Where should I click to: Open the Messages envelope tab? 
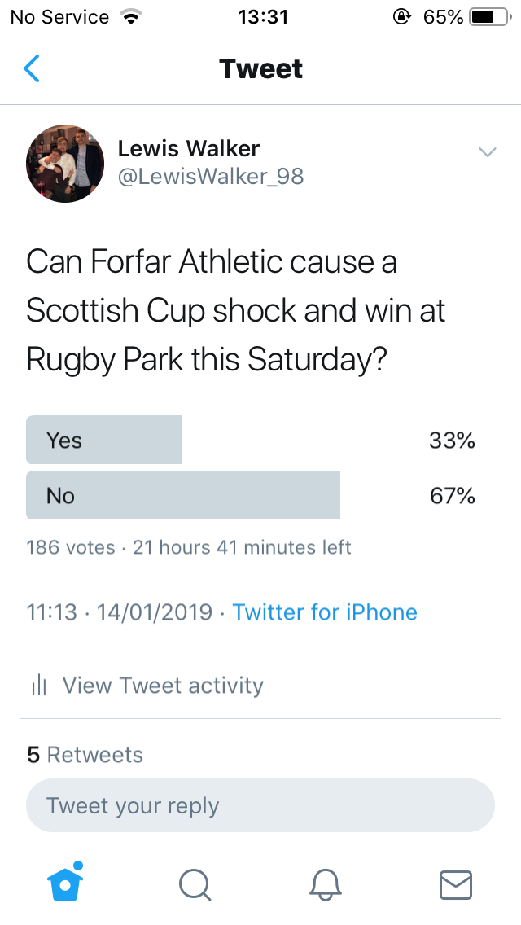click(x=455, y=884)
